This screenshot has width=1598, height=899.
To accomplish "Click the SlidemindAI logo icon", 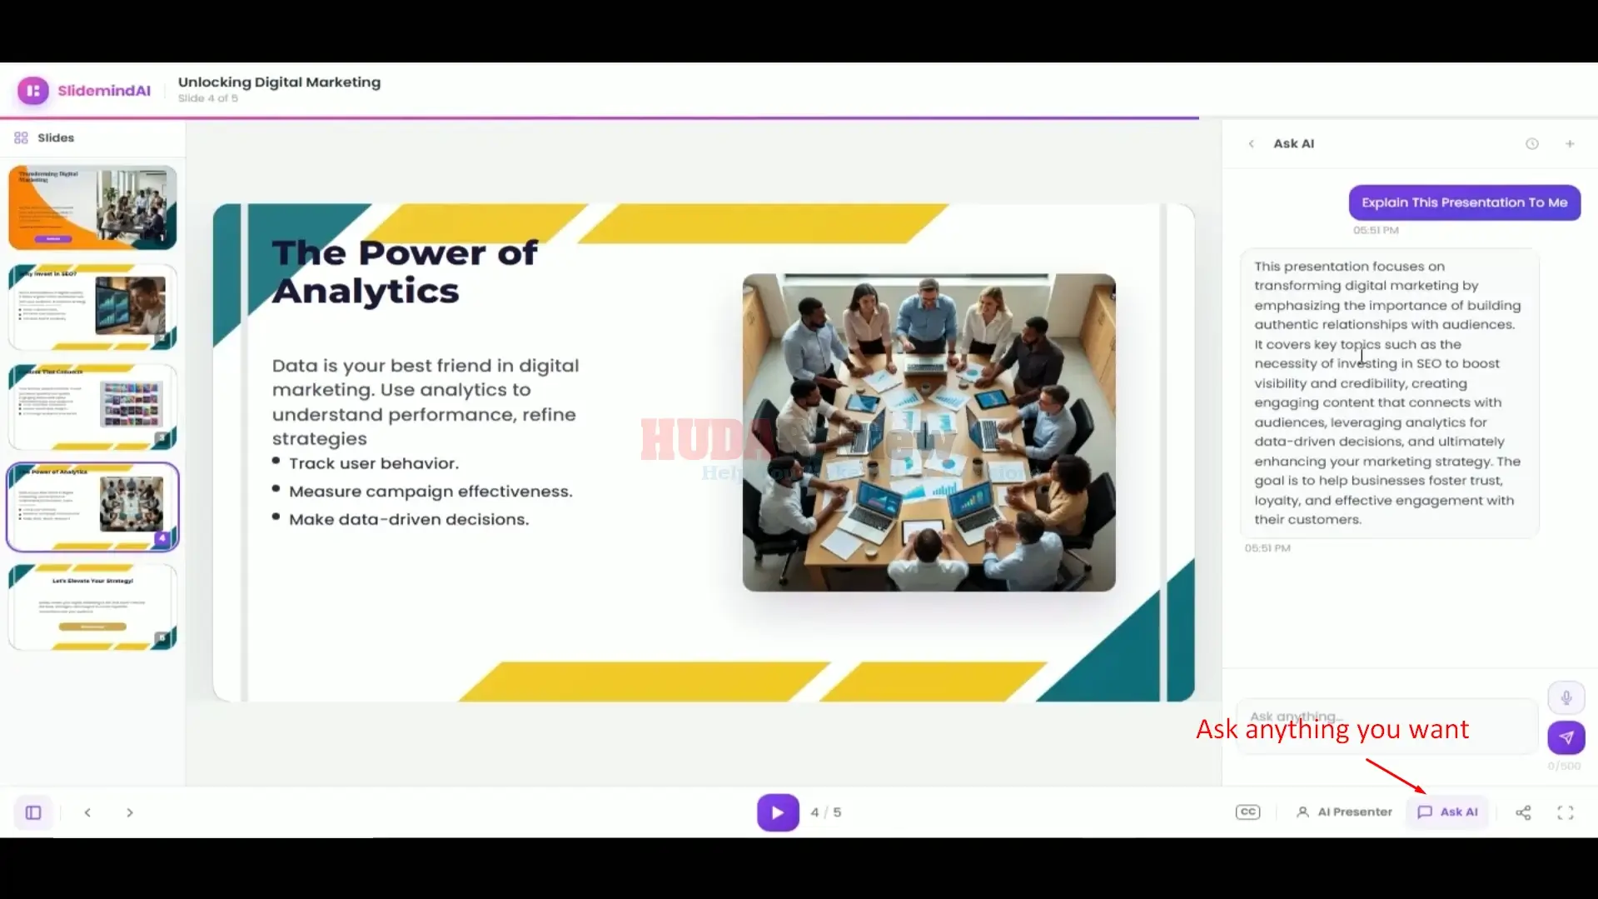I will (x=33, y=91).
